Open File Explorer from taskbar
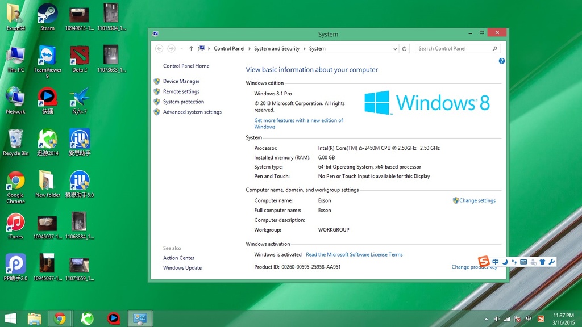Image resolution: width=582 pixels, height=327 pixels. [x=35, y=318]
